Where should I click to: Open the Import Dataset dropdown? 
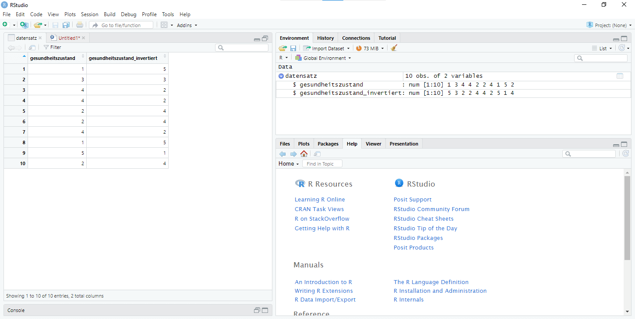327,48
